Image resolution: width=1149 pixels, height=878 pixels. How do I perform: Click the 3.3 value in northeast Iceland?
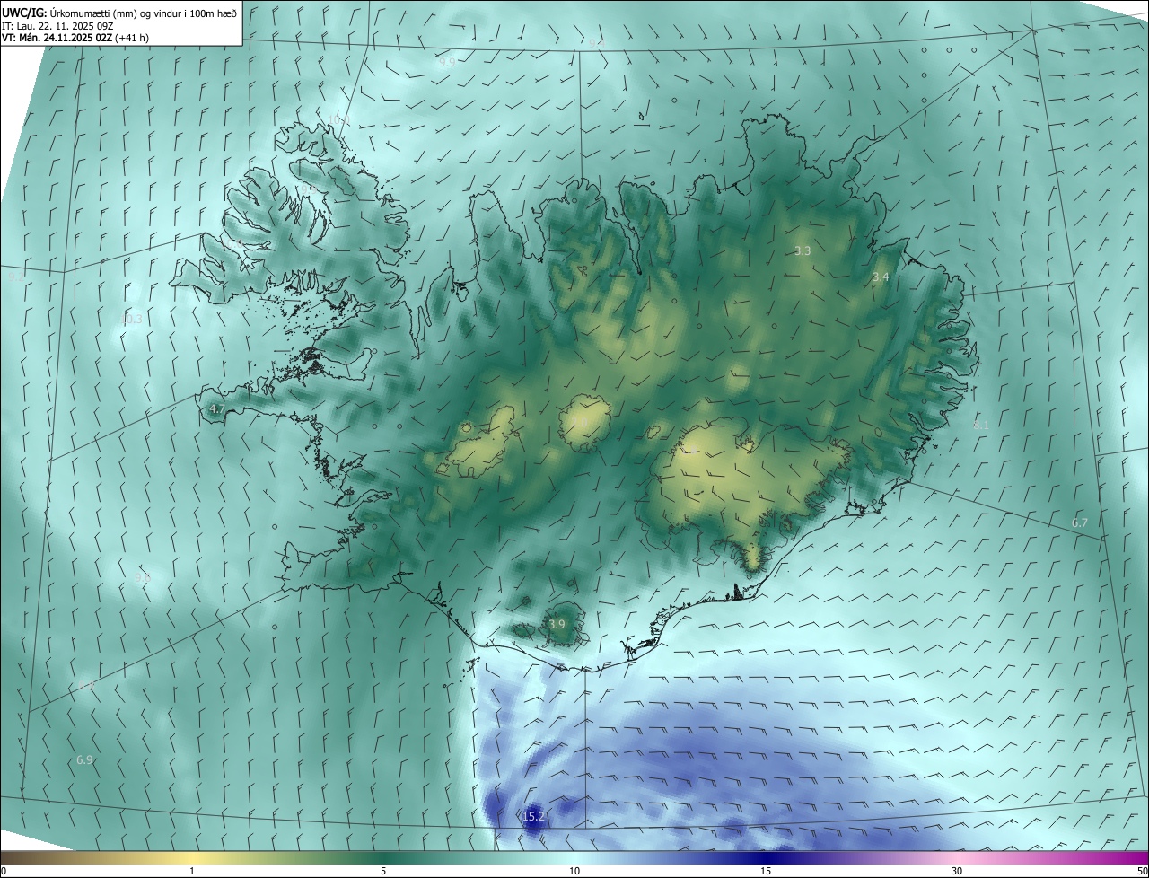(x=803, y=251)
